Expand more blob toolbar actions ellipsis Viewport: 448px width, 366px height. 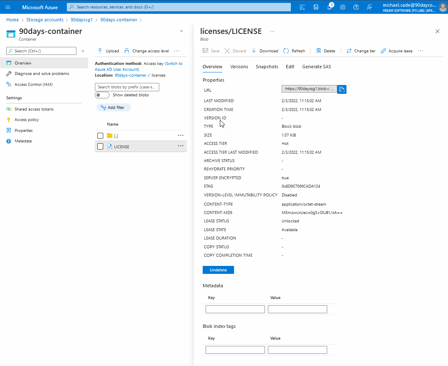pyautogui.click(x=420, y=51)
